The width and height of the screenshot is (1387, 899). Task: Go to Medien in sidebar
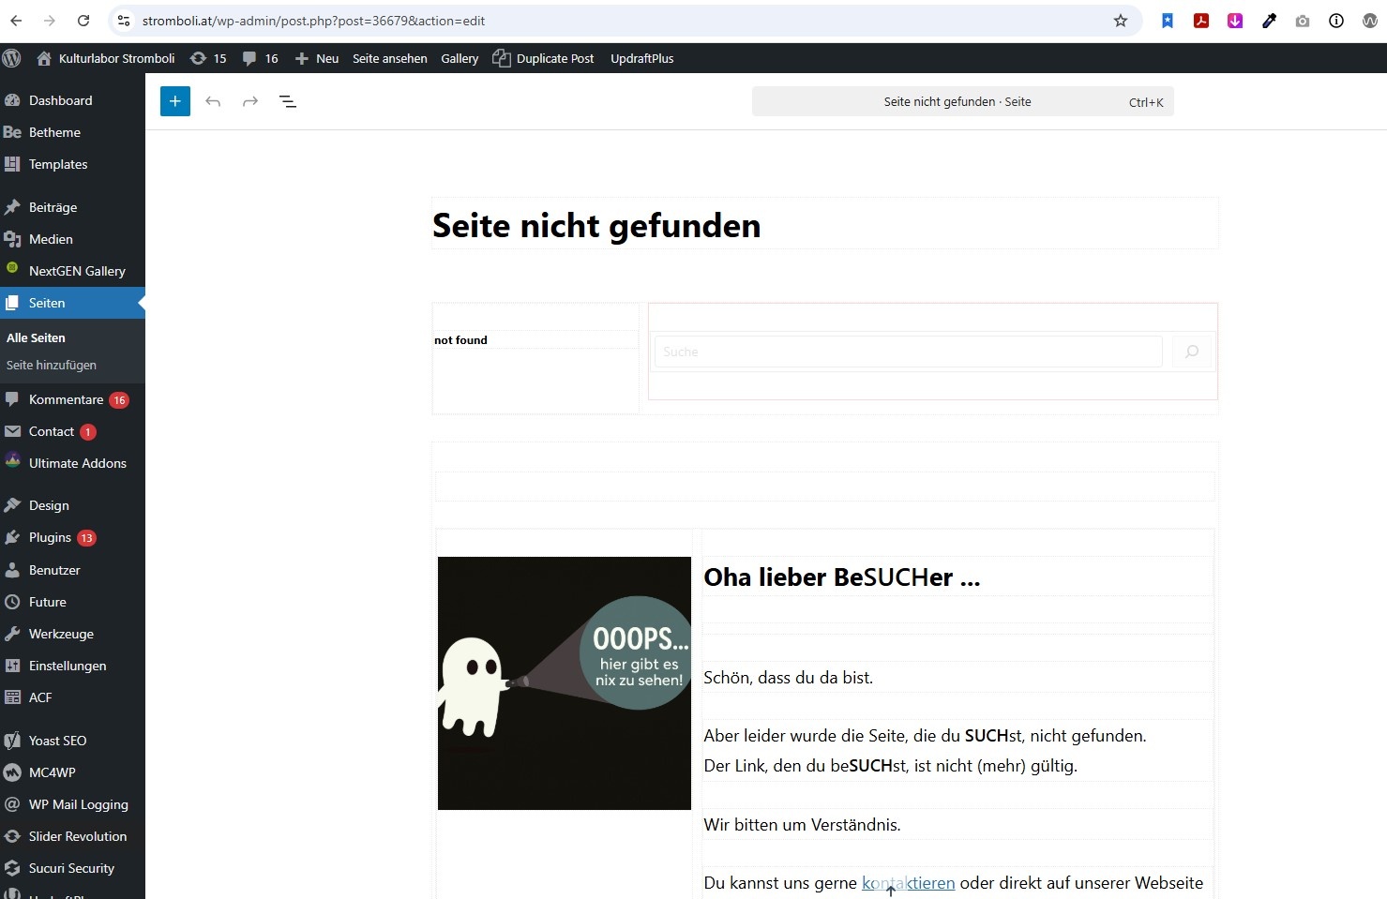(51, 239)
